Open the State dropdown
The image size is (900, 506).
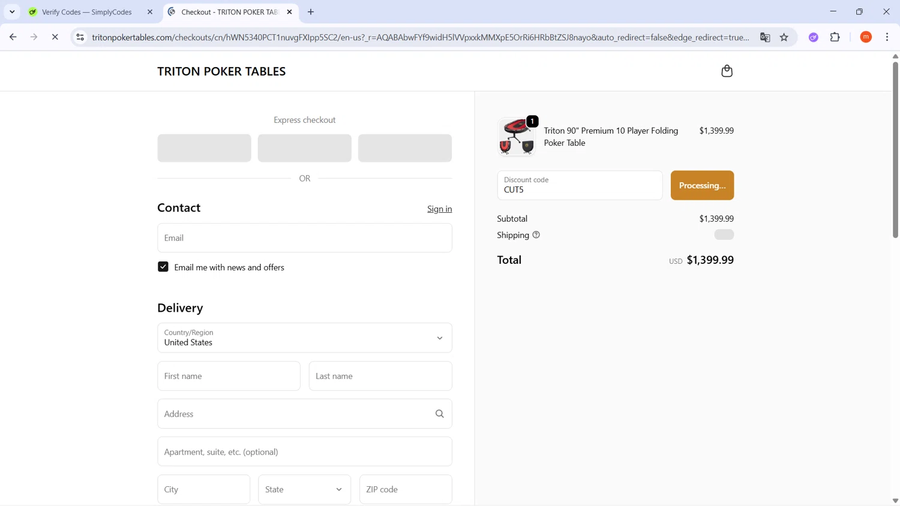305,490
